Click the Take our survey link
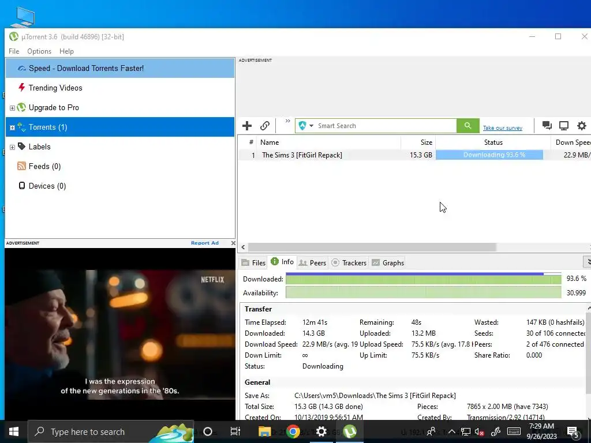 (503, 127)
